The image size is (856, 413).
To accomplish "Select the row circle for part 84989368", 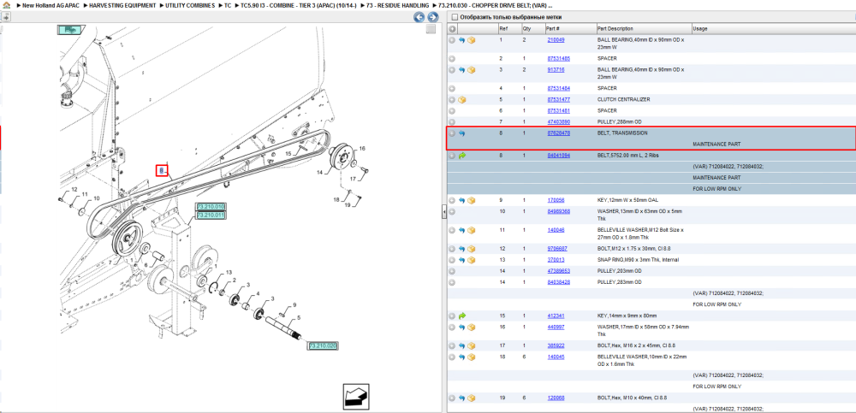I will click(x=452, y=212).
